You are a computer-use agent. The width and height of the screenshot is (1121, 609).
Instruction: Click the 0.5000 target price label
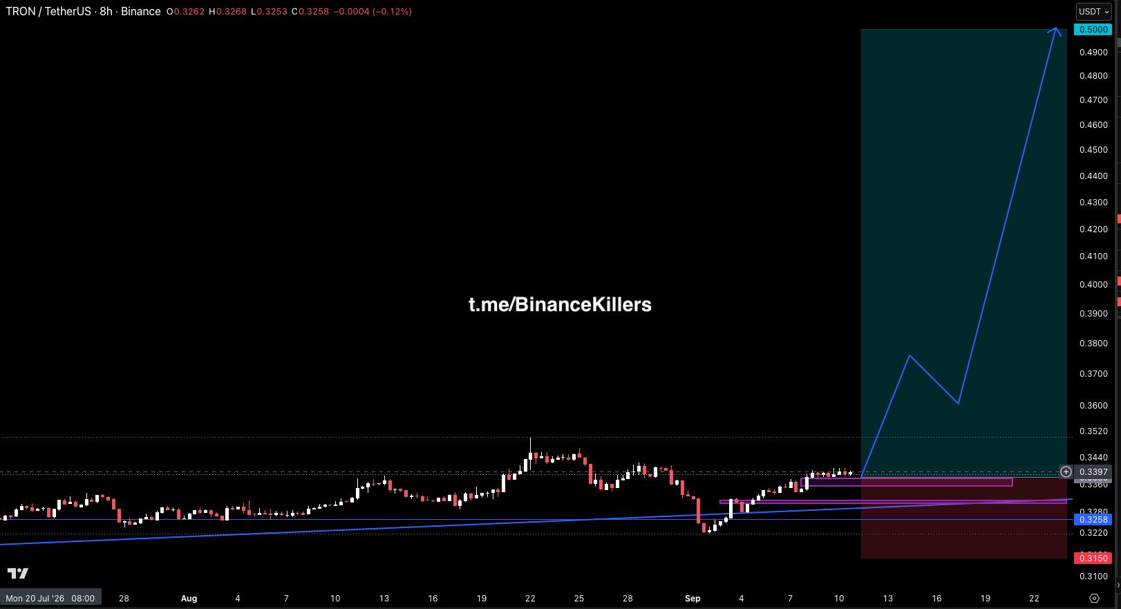coord(1093,30)
